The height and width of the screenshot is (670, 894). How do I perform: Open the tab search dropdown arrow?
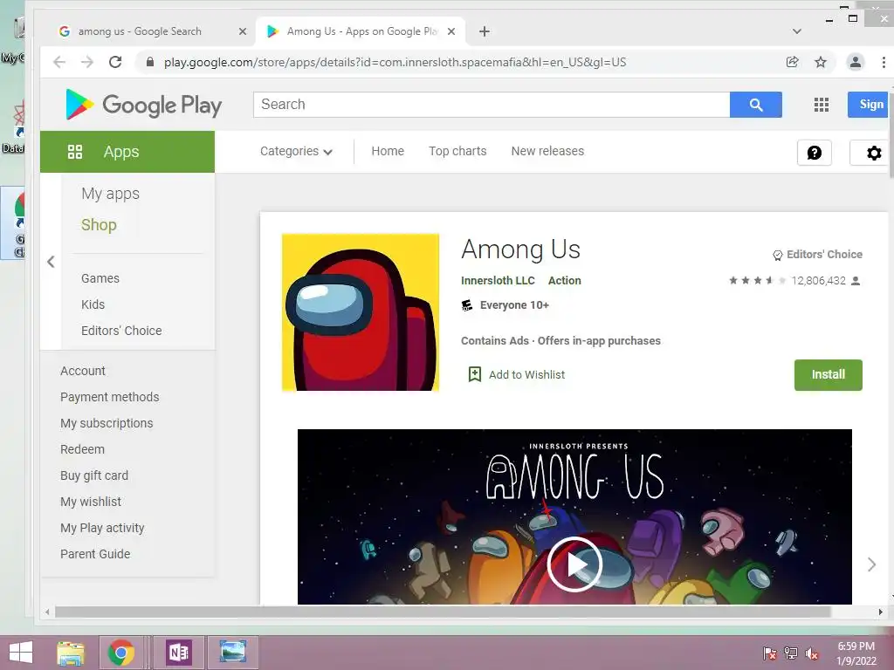pos(797,31)
